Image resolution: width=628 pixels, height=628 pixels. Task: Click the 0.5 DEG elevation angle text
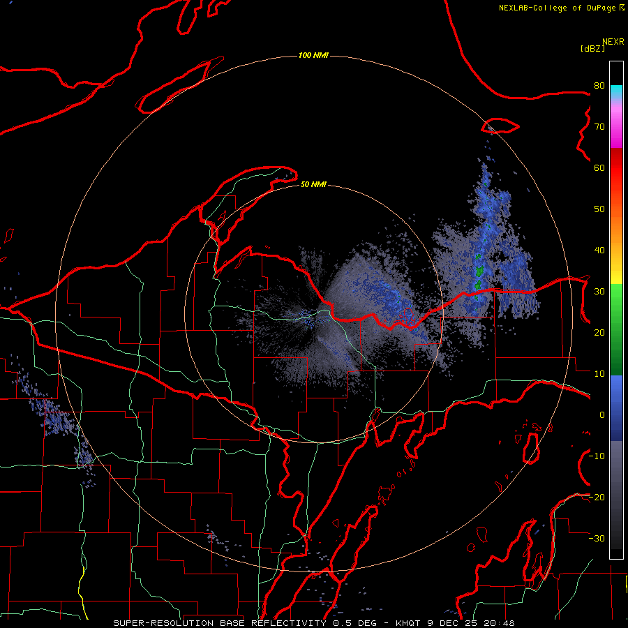point(354,623)
